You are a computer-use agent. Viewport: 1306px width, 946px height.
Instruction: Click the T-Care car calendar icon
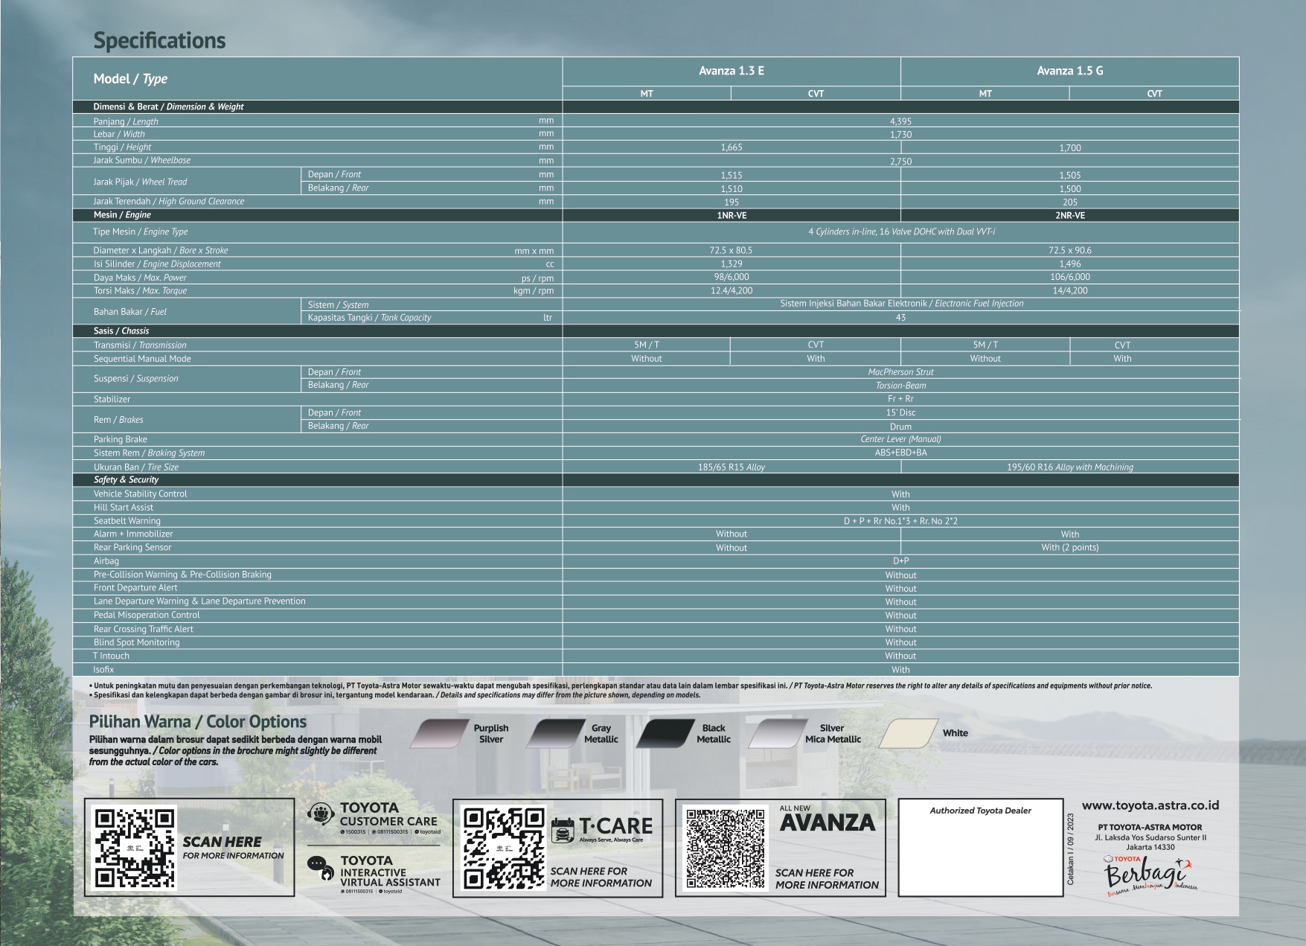point(563,830)
